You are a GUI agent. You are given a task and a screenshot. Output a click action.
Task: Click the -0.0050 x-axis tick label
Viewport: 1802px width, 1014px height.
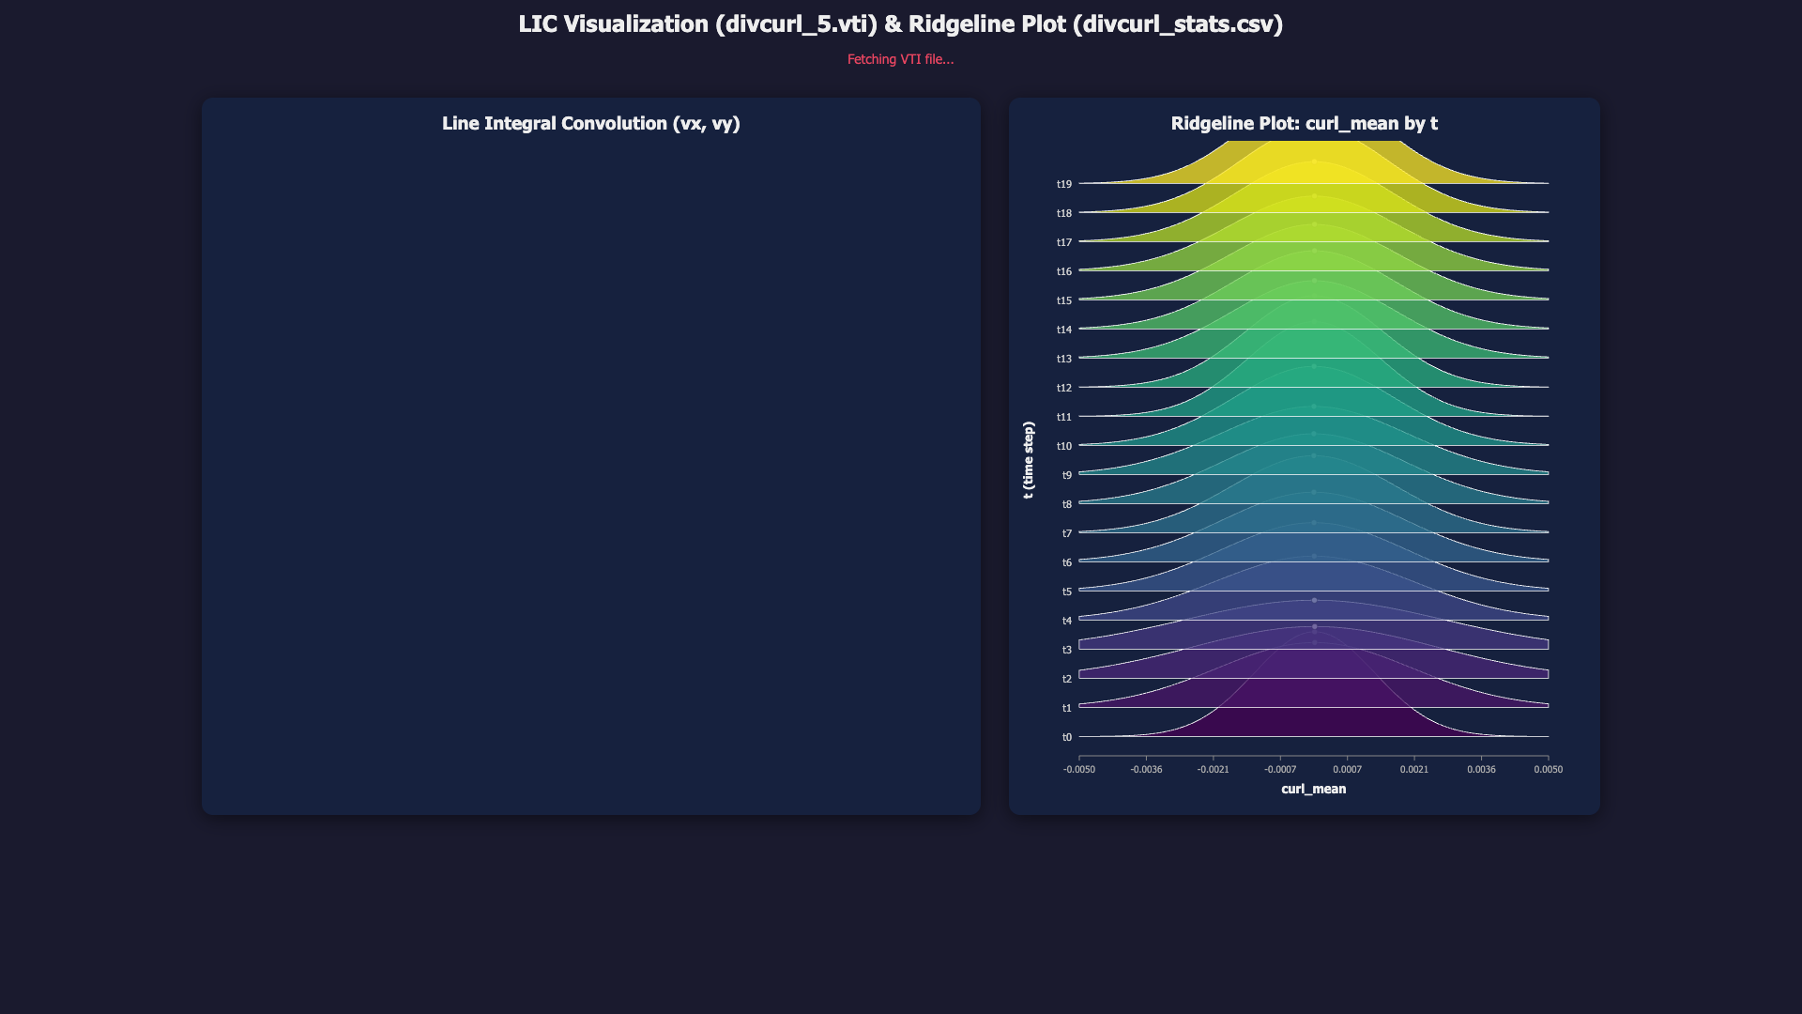(1079, 769)
